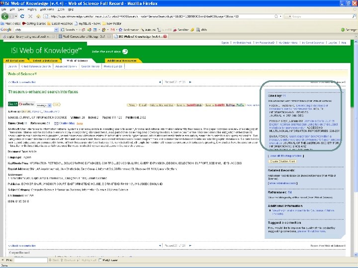
Task: Click the Log Out link
Action: coord(333,43)
